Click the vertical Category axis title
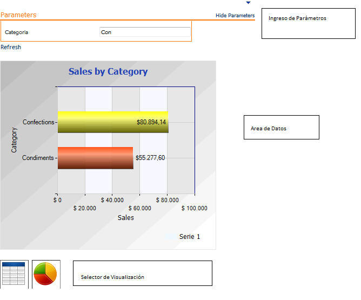 (15, 139)
